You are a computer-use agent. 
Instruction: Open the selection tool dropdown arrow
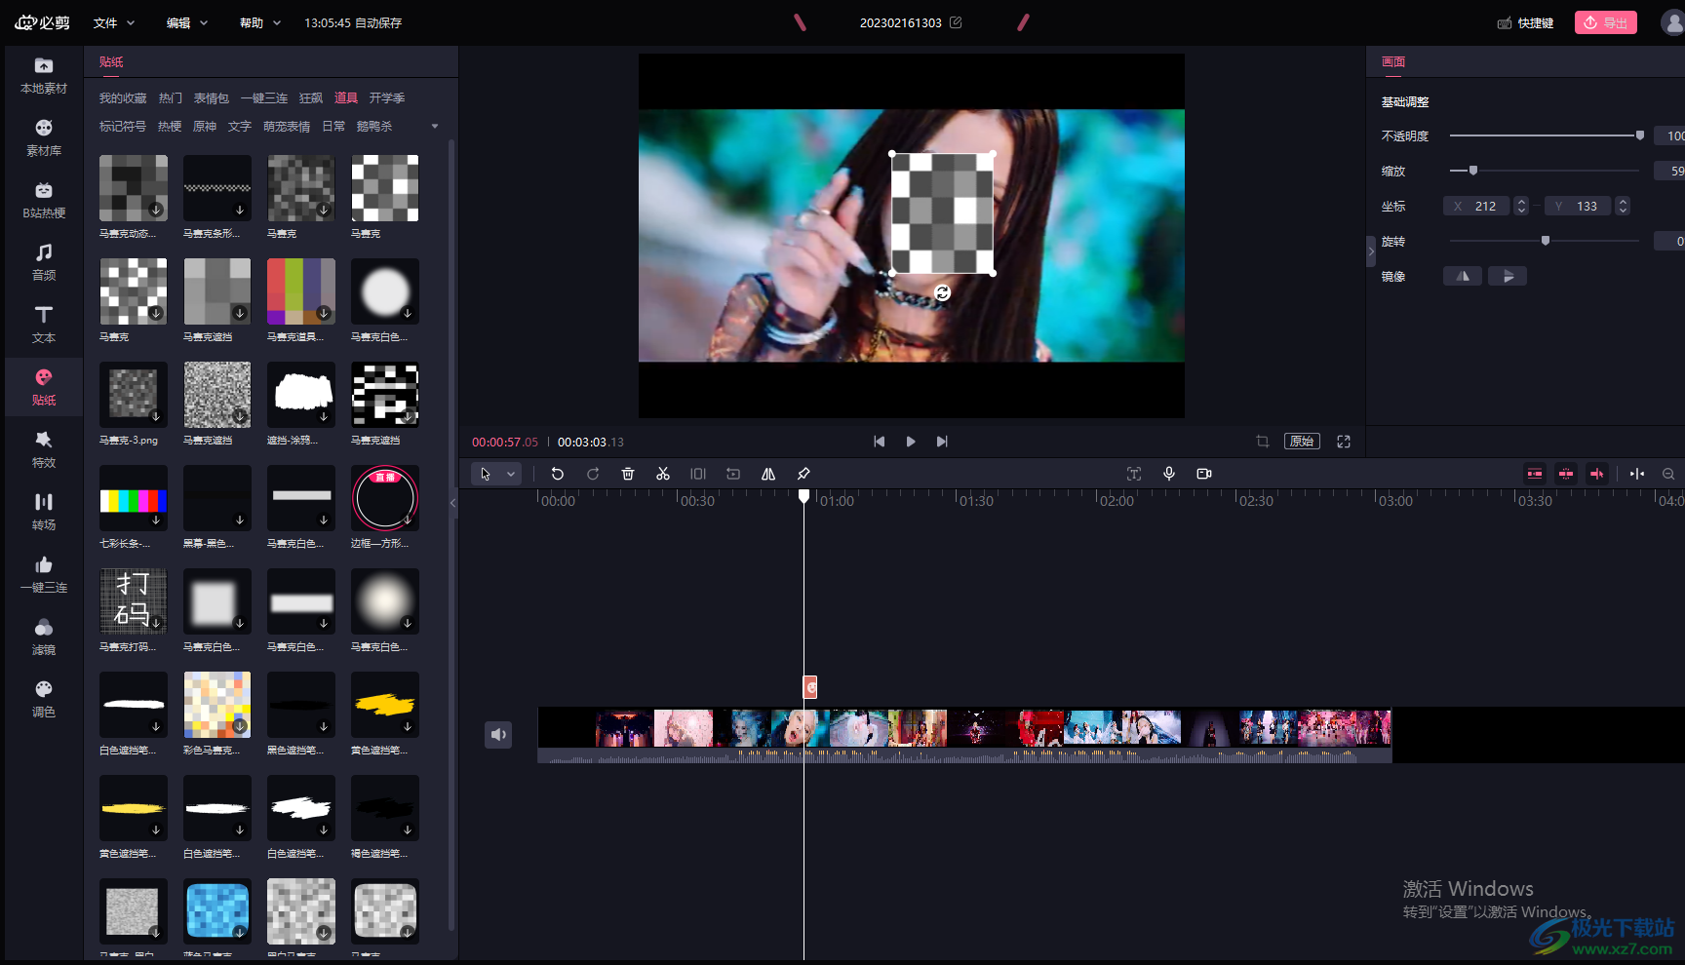[511, 474]
